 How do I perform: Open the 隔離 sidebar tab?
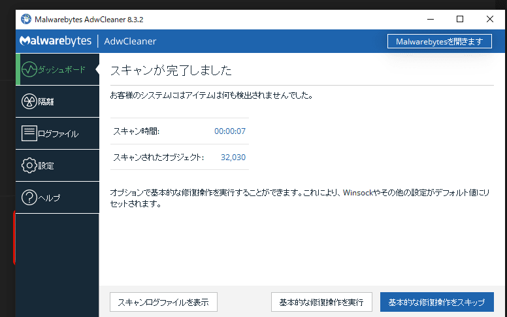pos(57,101)
